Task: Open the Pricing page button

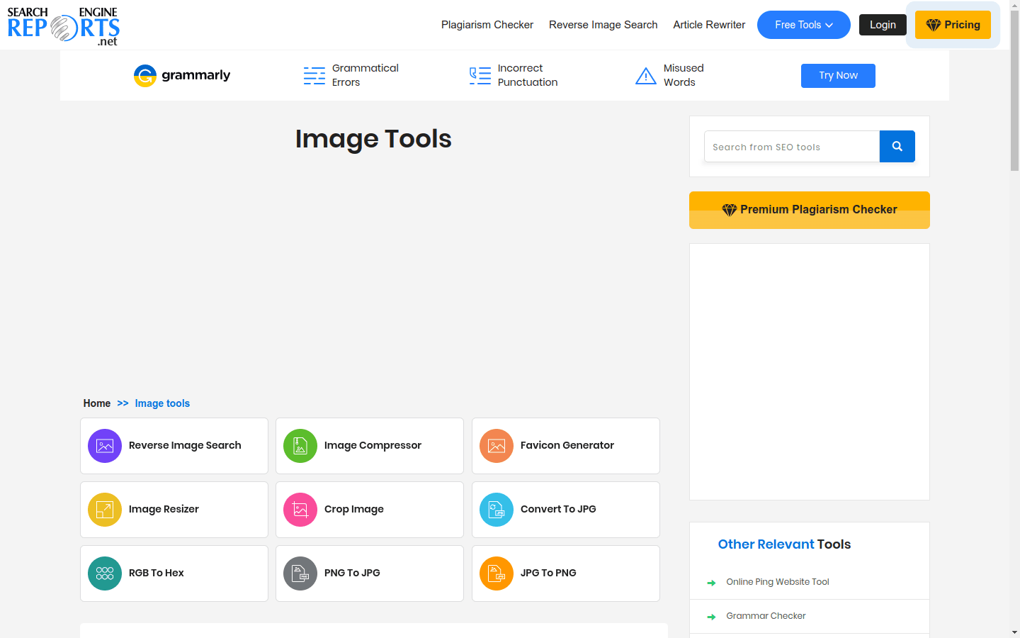Action: tap(953, 25)
